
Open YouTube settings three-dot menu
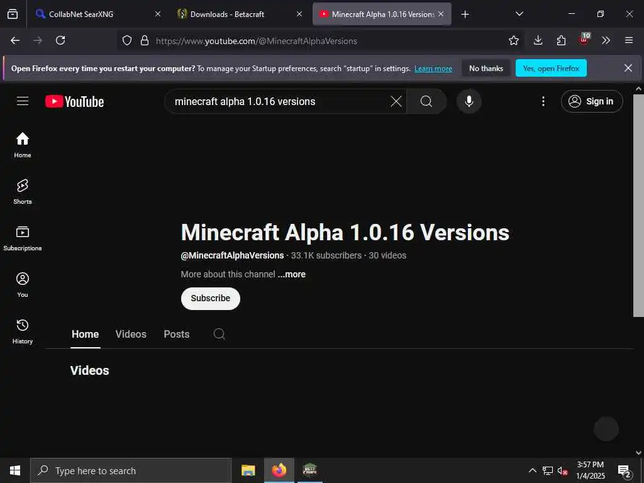pos(543,101)
